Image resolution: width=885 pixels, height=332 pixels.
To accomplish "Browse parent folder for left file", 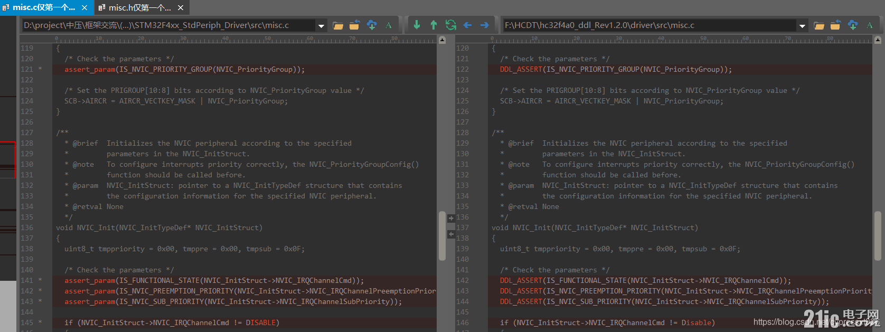I will 355,25.
